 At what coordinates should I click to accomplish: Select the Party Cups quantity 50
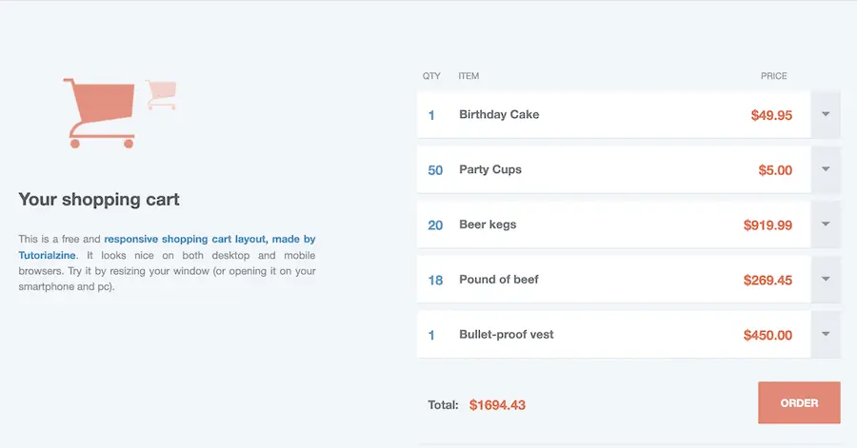coord(435,170)
